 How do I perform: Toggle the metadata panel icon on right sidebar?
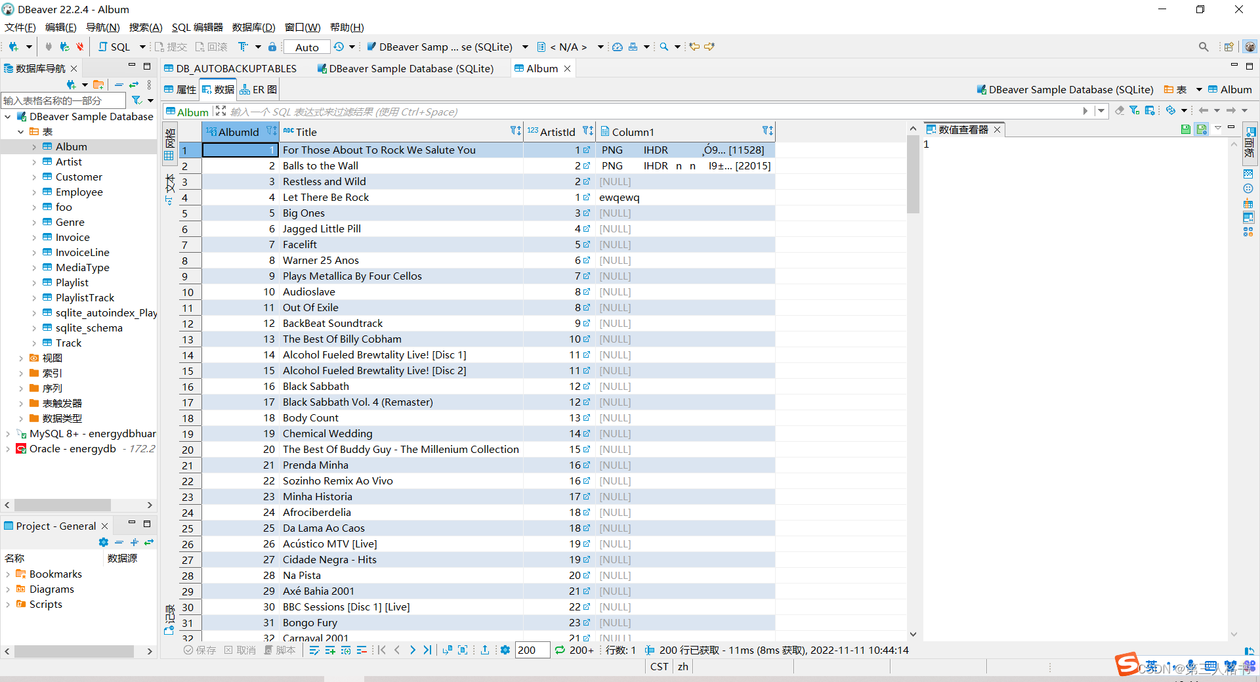[x=1248, y=173]
